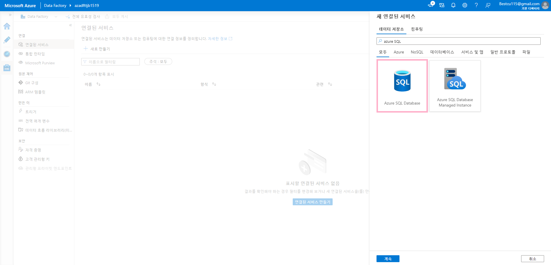Click the Continue button
This screenshot has height=265, width=551.
coord(388,259)
